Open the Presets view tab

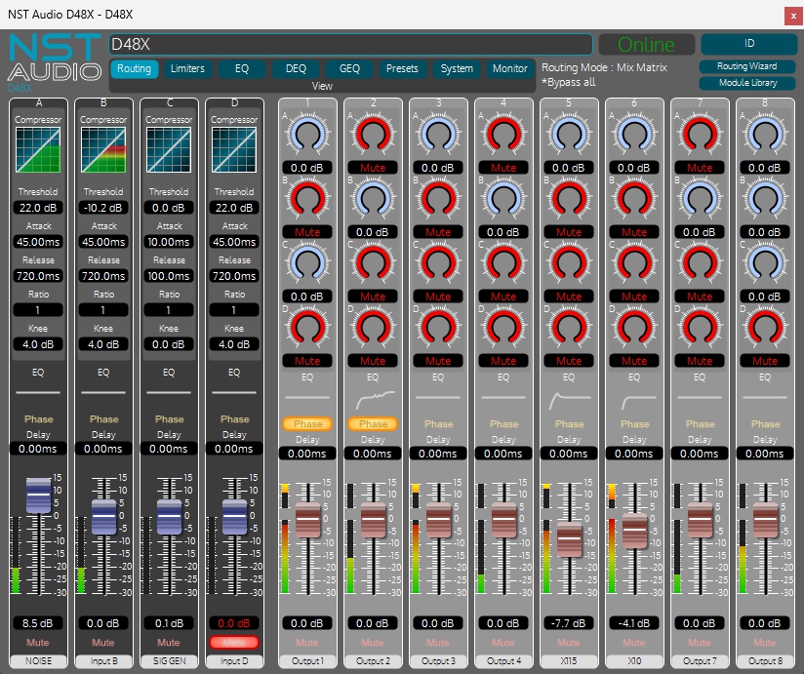tap(403, 68)
